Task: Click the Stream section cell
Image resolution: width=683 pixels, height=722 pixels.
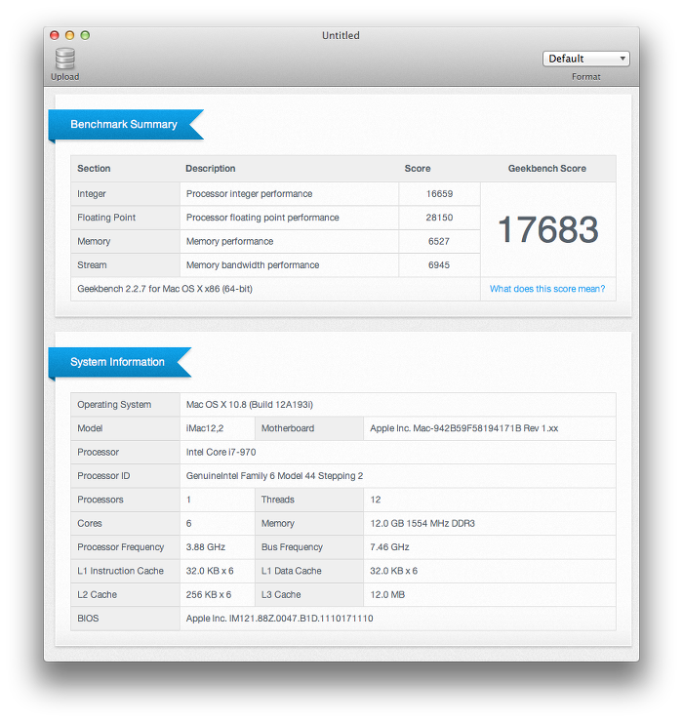Action: pos(125,265)
